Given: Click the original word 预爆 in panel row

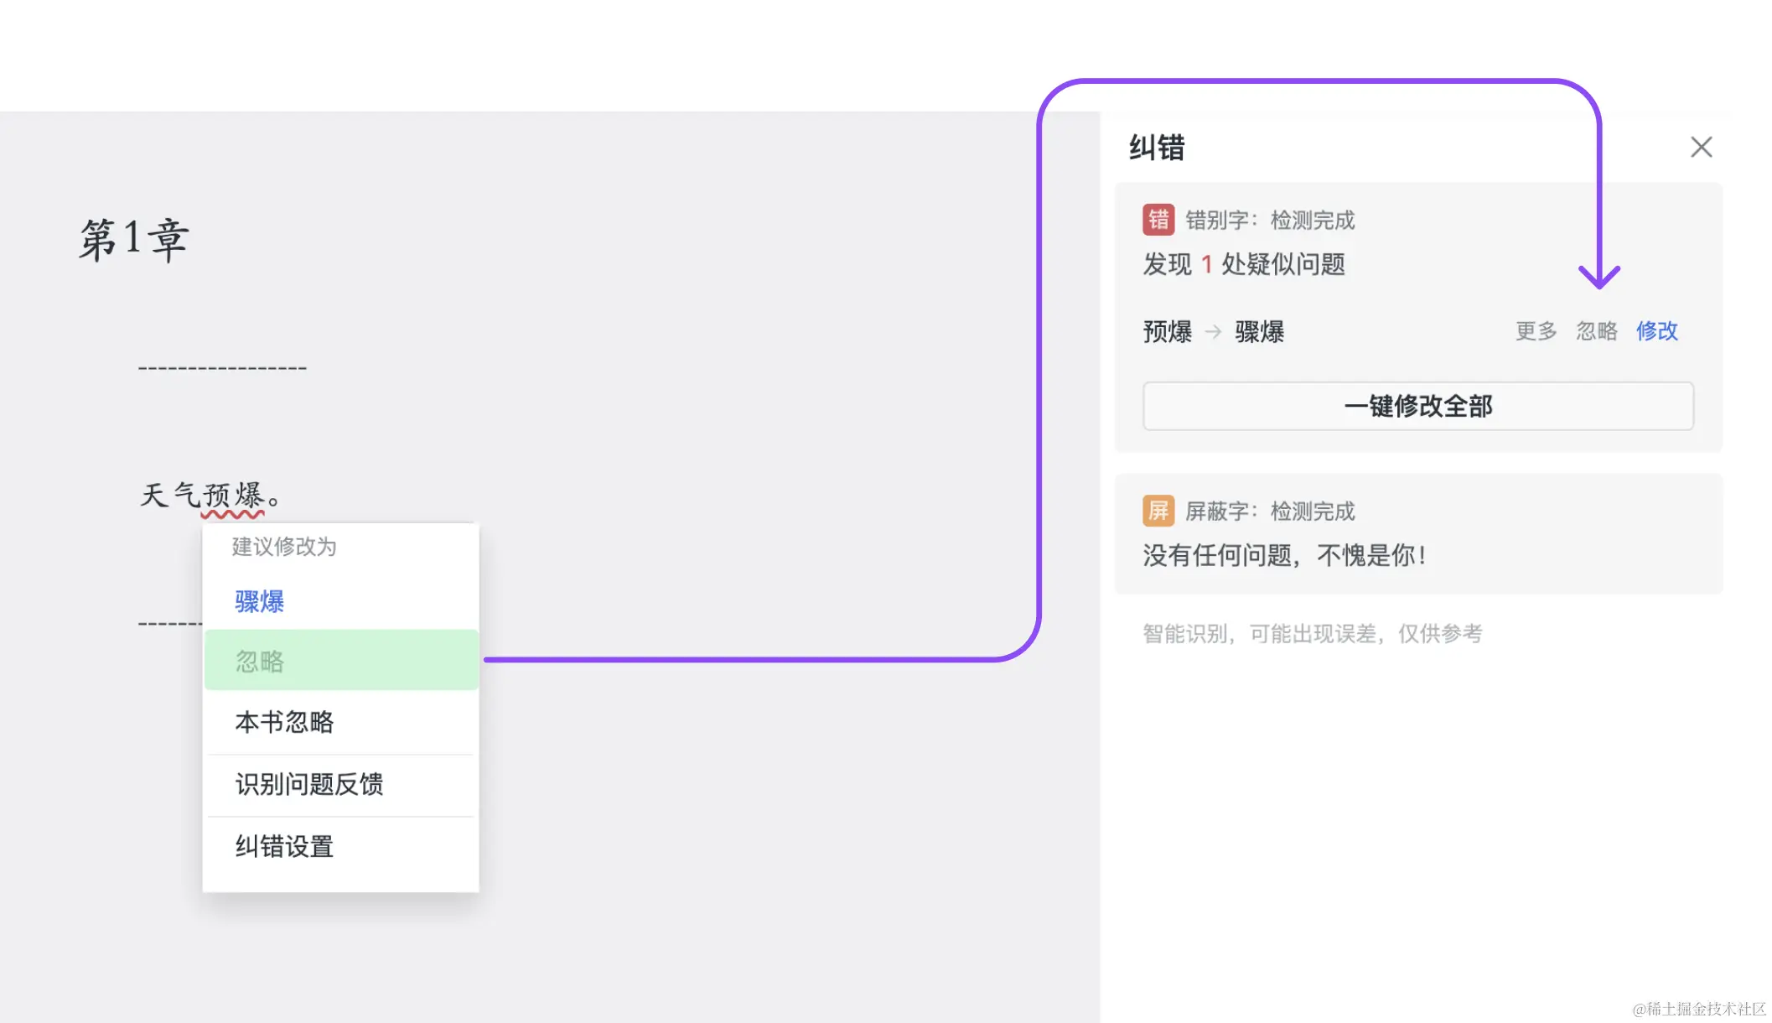Looking at the screenshot, I should point(1167,332).
